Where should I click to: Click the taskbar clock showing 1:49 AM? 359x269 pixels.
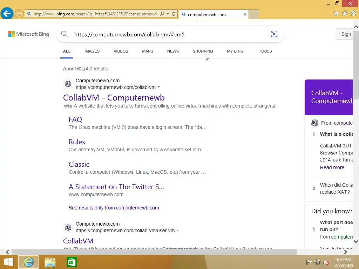point(344,262)
